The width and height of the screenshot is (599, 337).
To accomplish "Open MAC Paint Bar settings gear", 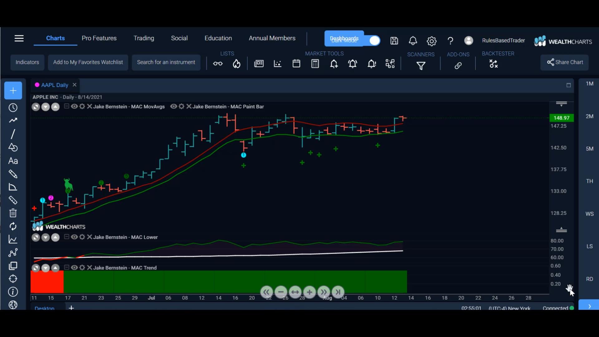I will coord(181,106).
